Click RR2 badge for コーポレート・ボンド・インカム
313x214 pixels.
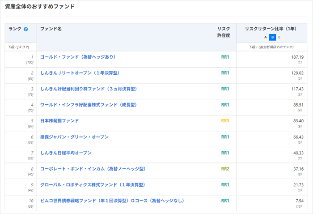(x=225, y=169)
